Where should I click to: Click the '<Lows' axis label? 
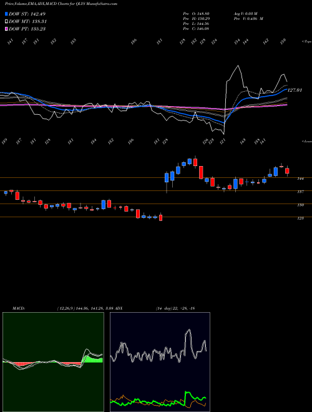[306, 141]
